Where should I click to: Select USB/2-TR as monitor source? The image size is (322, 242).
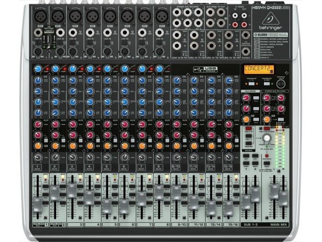coord(248,129)
